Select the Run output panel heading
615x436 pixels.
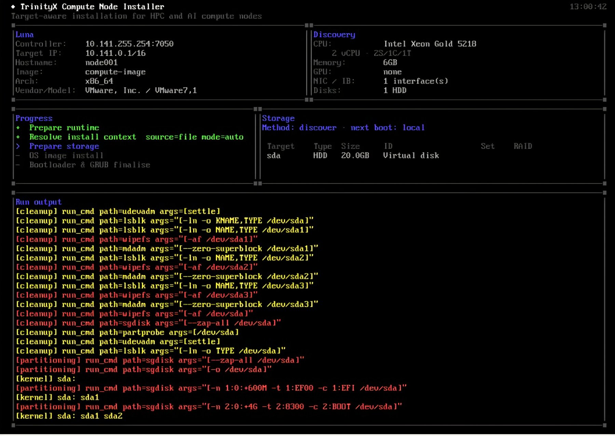tap(39, 202)
